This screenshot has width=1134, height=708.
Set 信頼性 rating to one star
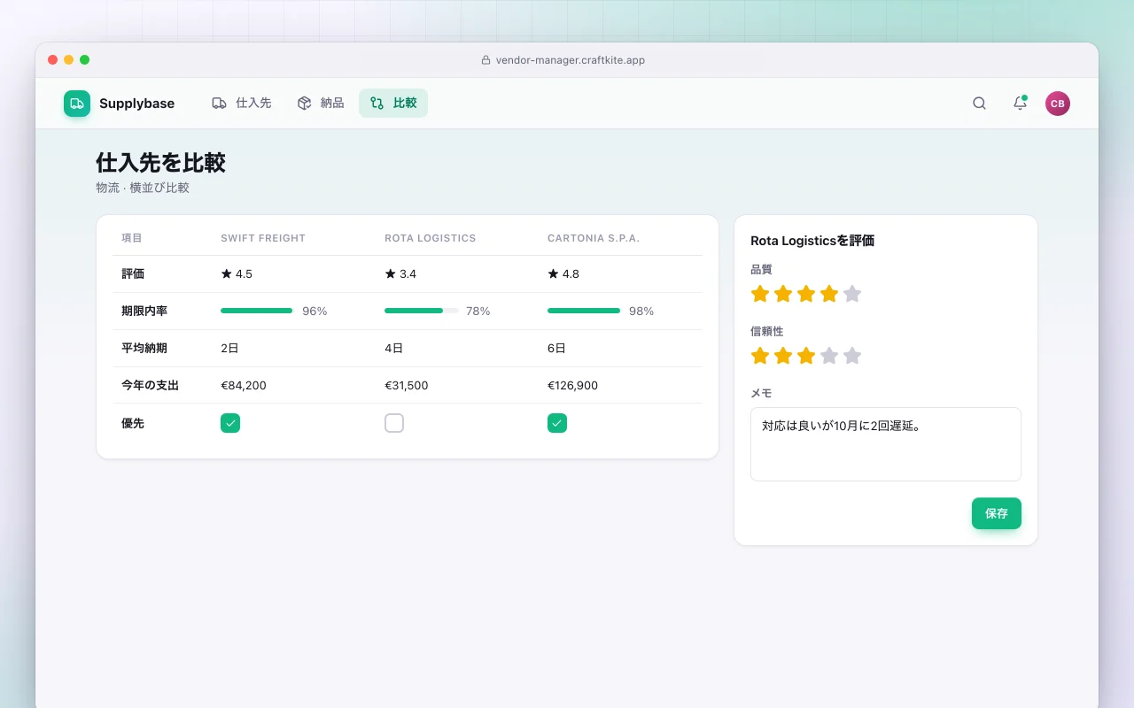tap(760, 356)
